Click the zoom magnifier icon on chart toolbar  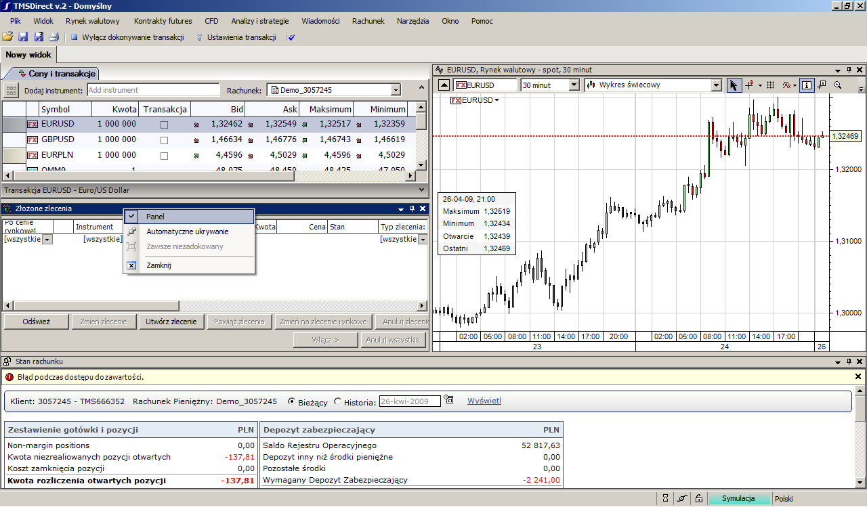click(837, 85)
